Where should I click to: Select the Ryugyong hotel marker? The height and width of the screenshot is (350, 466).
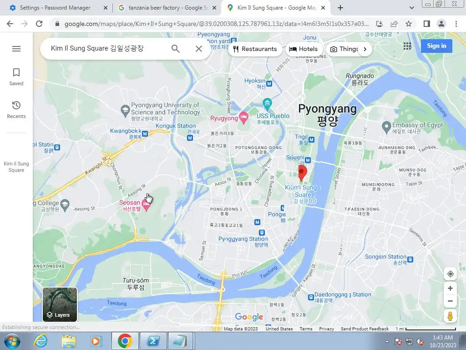click(x=243, y=118)
